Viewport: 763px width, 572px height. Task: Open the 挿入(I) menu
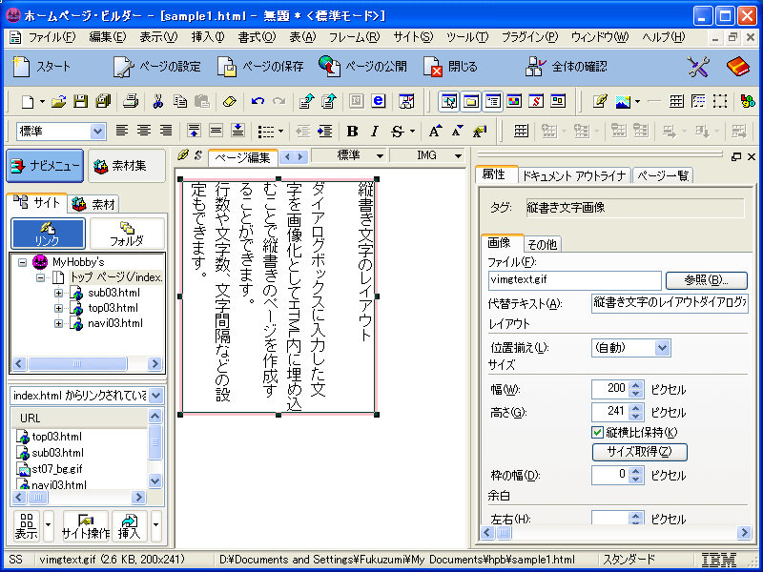pyautogui.click(x=208, y=37)
